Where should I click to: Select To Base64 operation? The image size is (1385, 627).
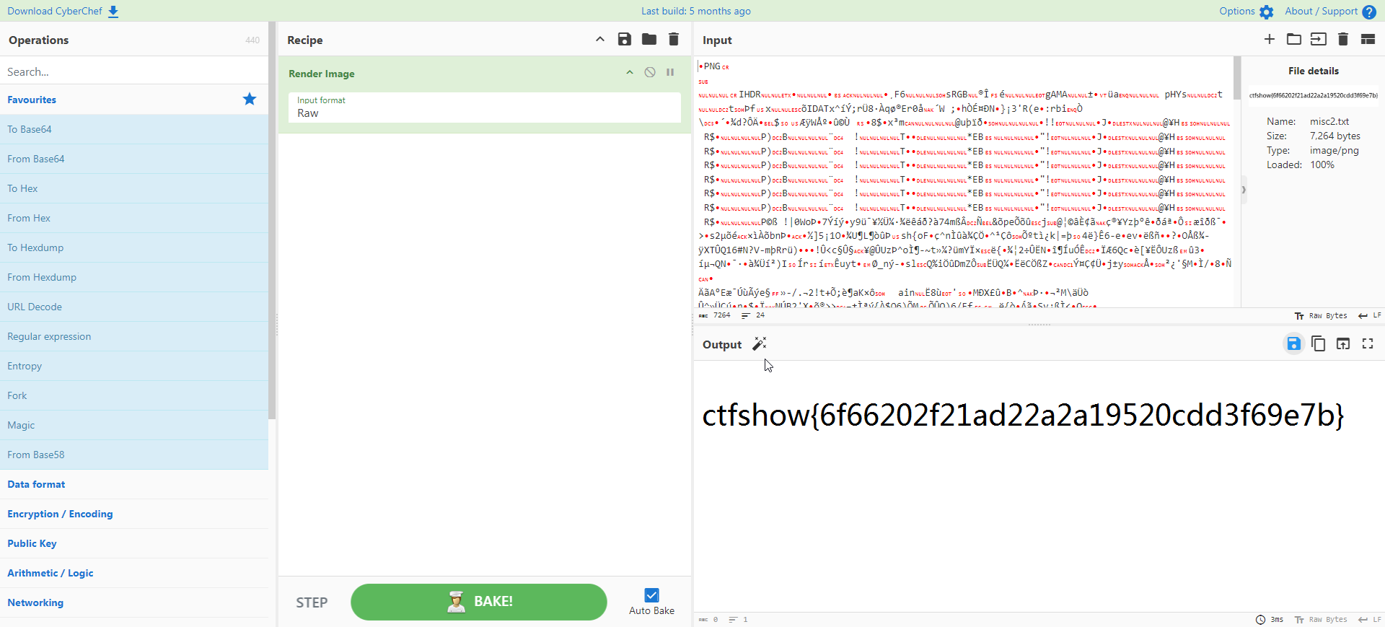point(134,129)
